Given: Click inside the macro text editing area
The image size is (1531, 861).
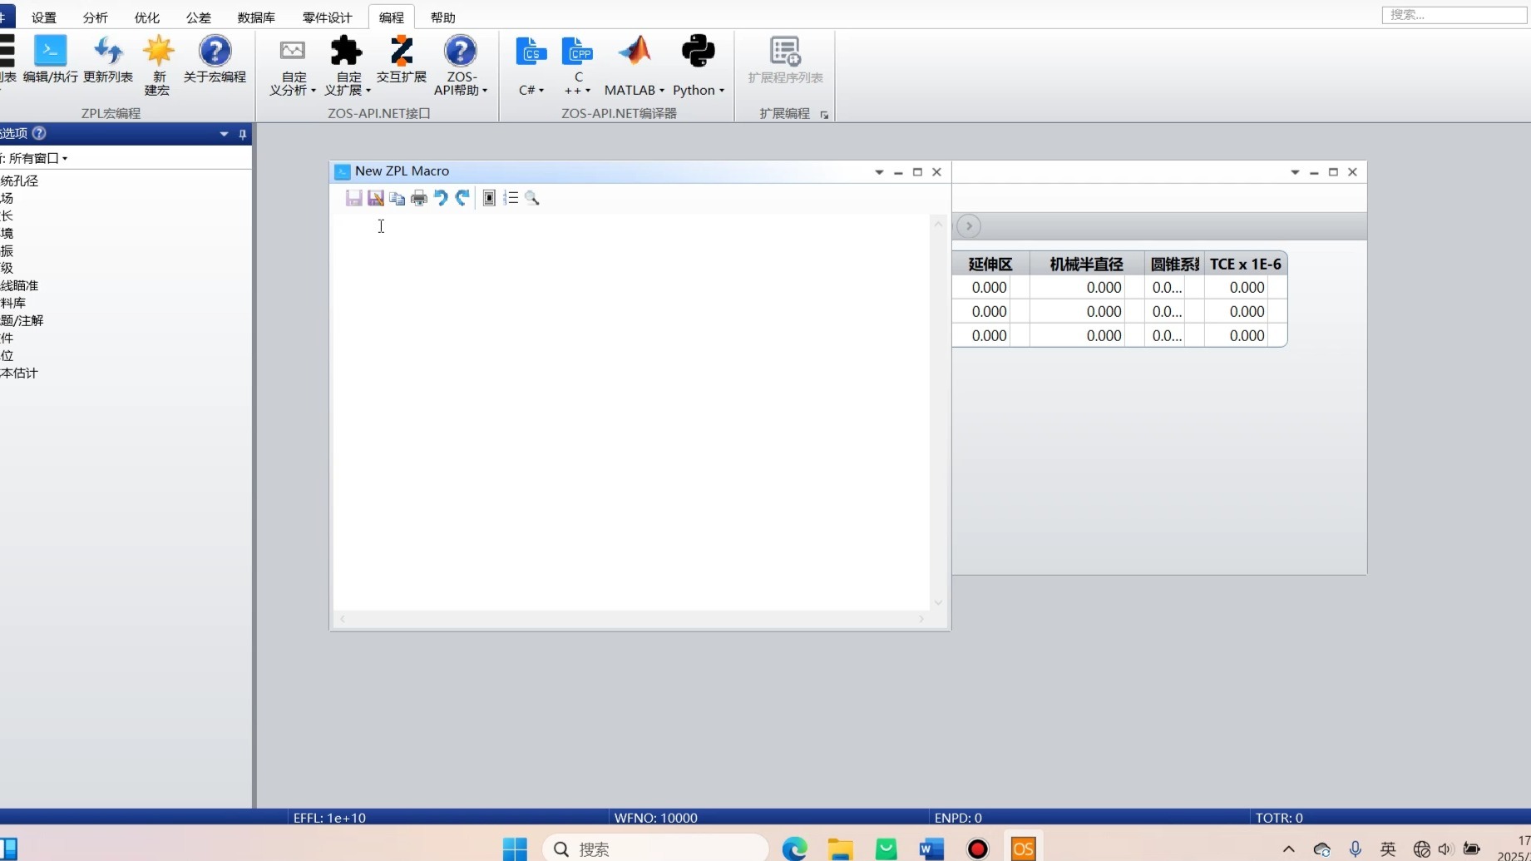Looking at the screenshot, I should (x=631, y=412).
